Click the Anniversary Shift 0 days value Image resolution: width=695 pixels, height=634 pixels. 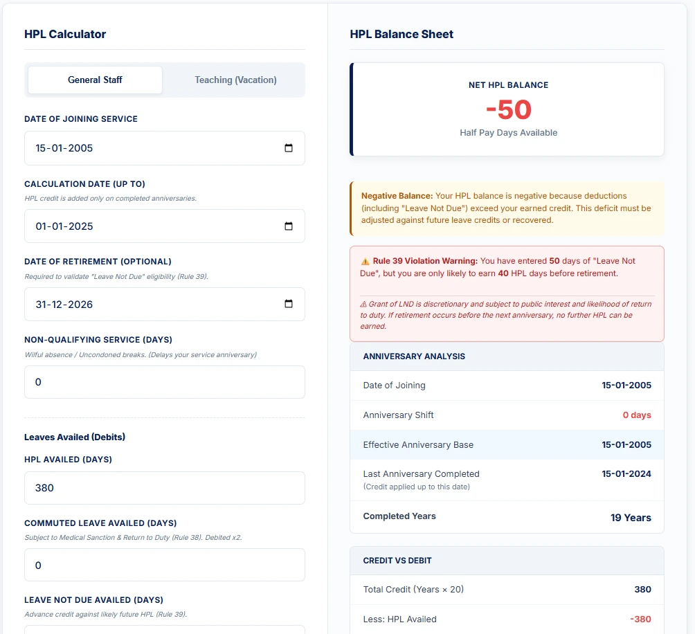click(x=637, y=415)
